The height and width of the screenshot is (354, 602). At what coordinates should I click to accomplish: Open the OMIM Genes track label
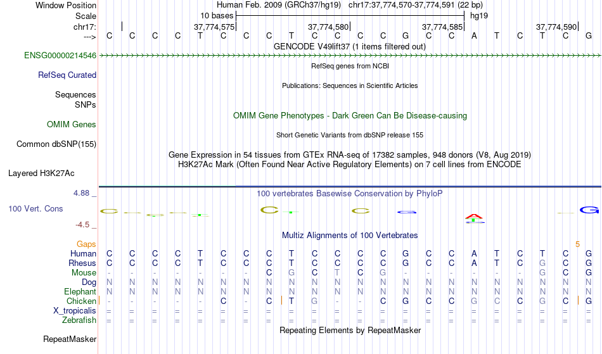tap(71, 125)
